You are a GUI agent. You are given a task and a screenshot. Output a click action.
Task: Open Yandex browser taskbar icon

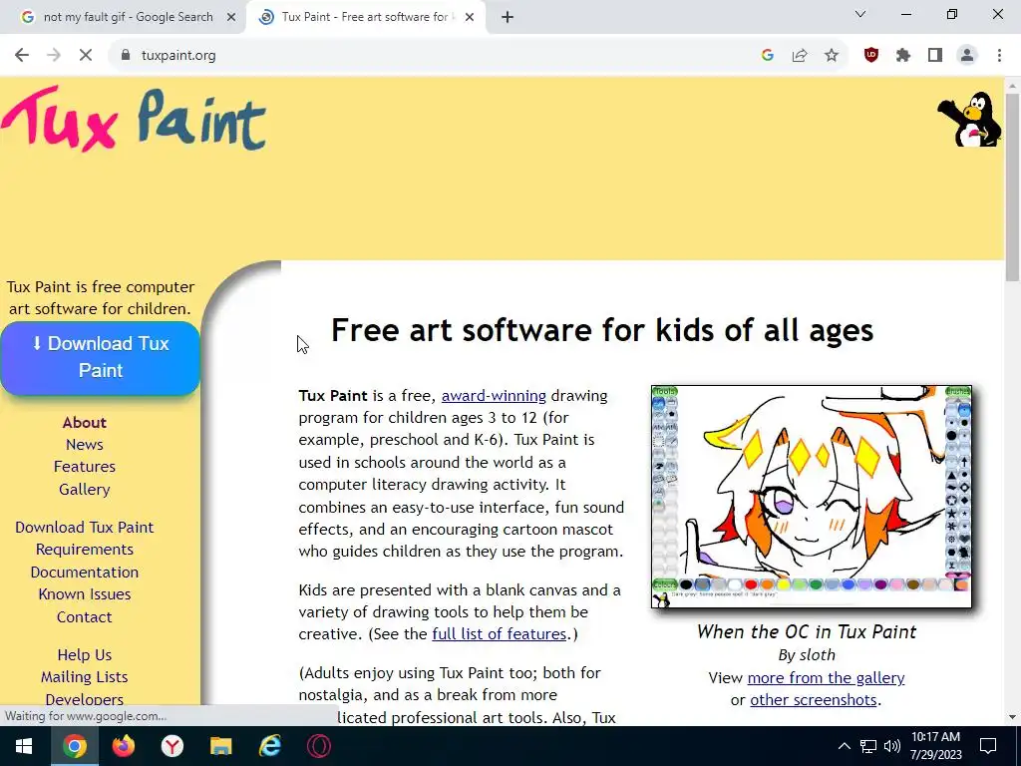(x=171, y=746)
